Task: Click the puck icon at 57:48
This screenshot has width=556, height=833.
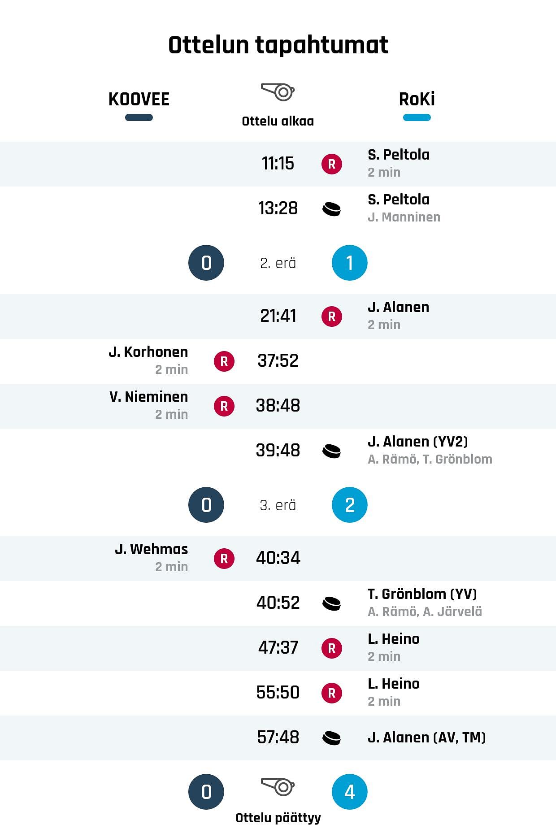Action: (332, 738)
